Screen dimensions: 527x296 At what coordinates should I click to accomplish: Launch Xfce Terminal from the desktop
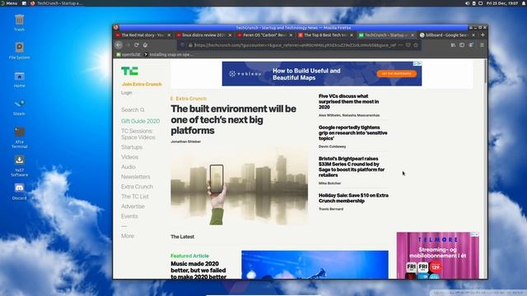point(19,137)
